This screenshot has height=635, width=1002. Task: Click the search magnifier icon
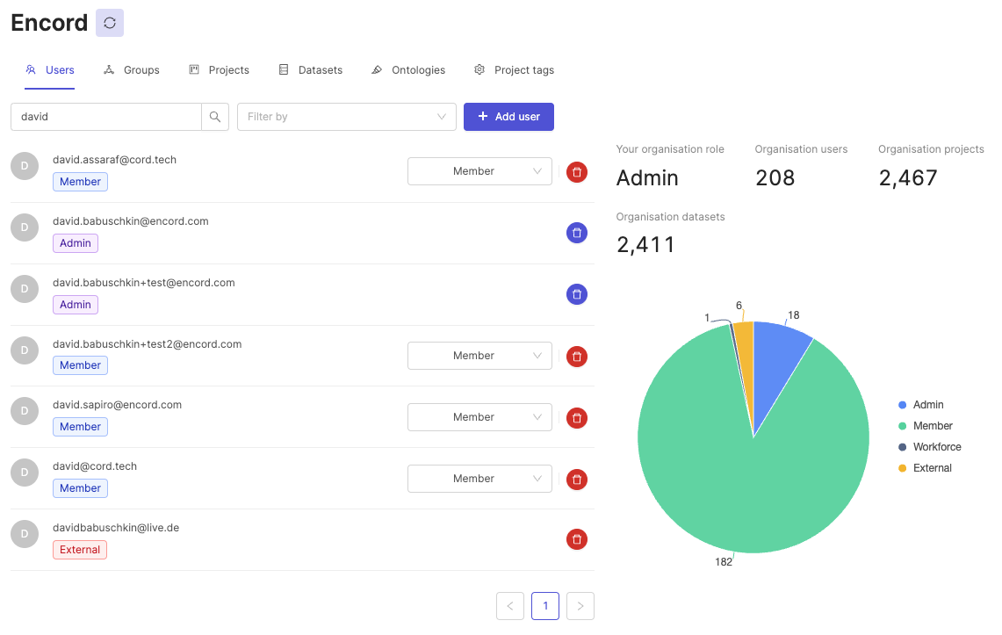coord(215,117)
